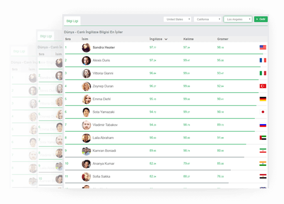Open the United States country dropdown
This screenshot has width=284, height=204.
point(177,19)
